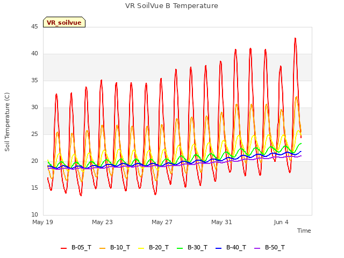Click the orange B-10_T legend swatch
The image size is (344, 258).
point(103,248)
